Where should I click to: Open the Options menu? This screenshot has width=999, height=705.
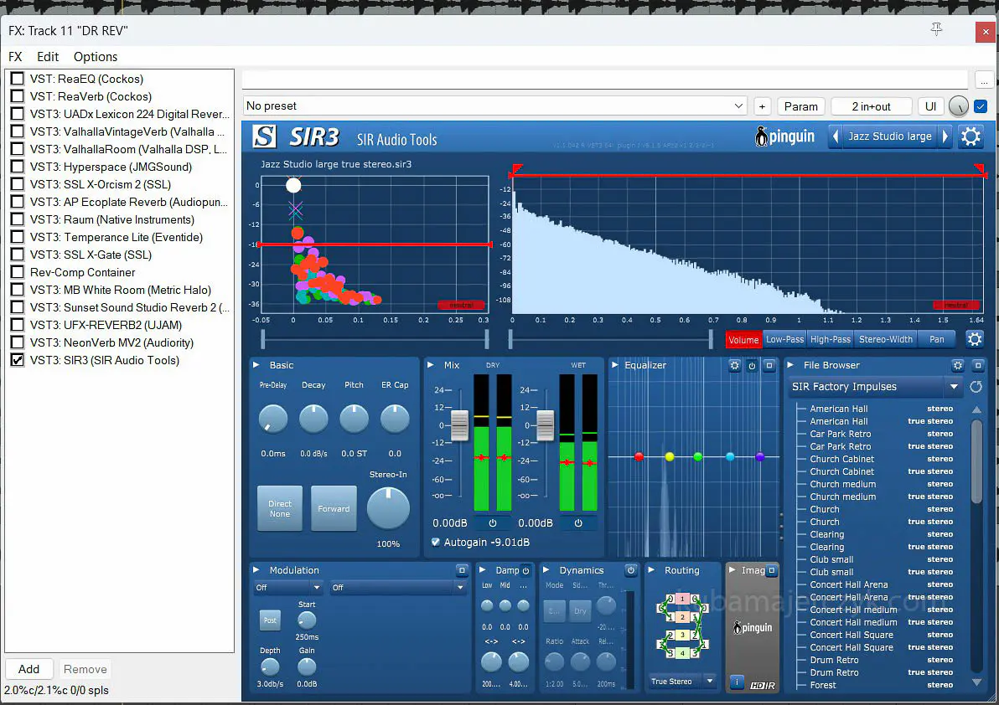96,57
